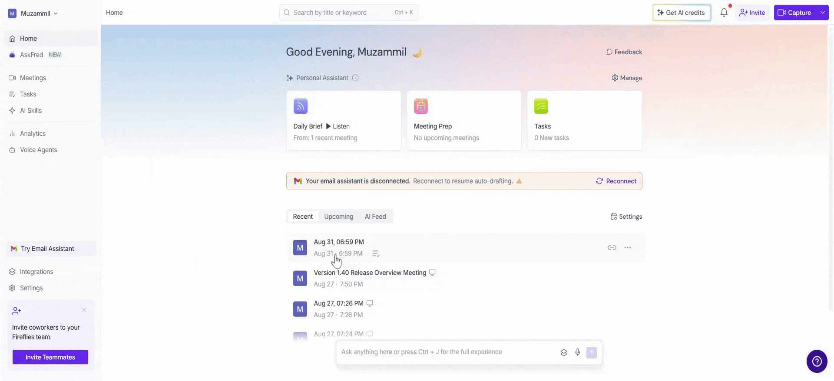Open the green Tasks card icon
834x381 pixels.
click(x=541, y=106)
